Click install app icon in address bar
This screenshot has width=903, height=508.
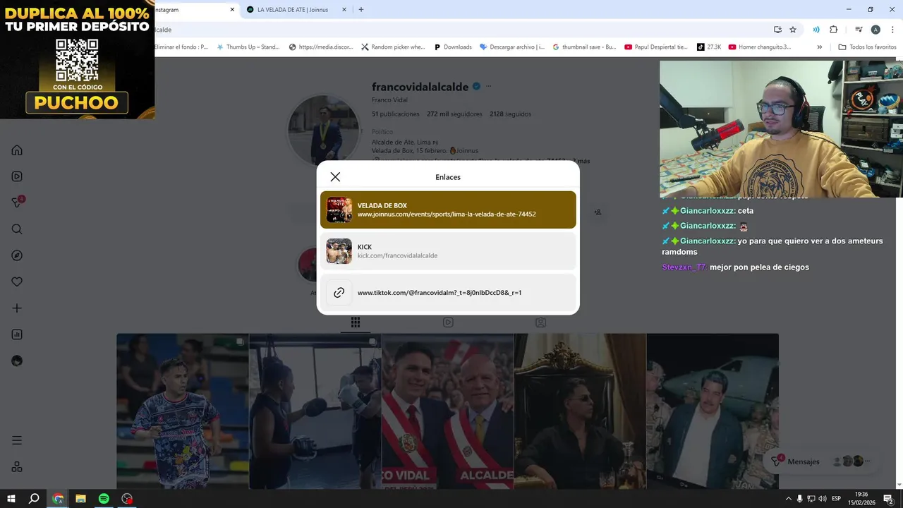777,30
